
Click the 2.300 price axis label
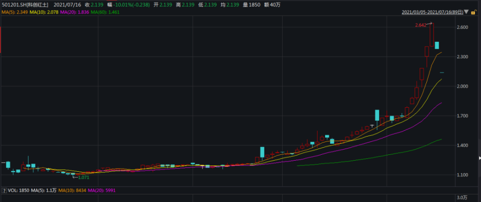point(462,57)
